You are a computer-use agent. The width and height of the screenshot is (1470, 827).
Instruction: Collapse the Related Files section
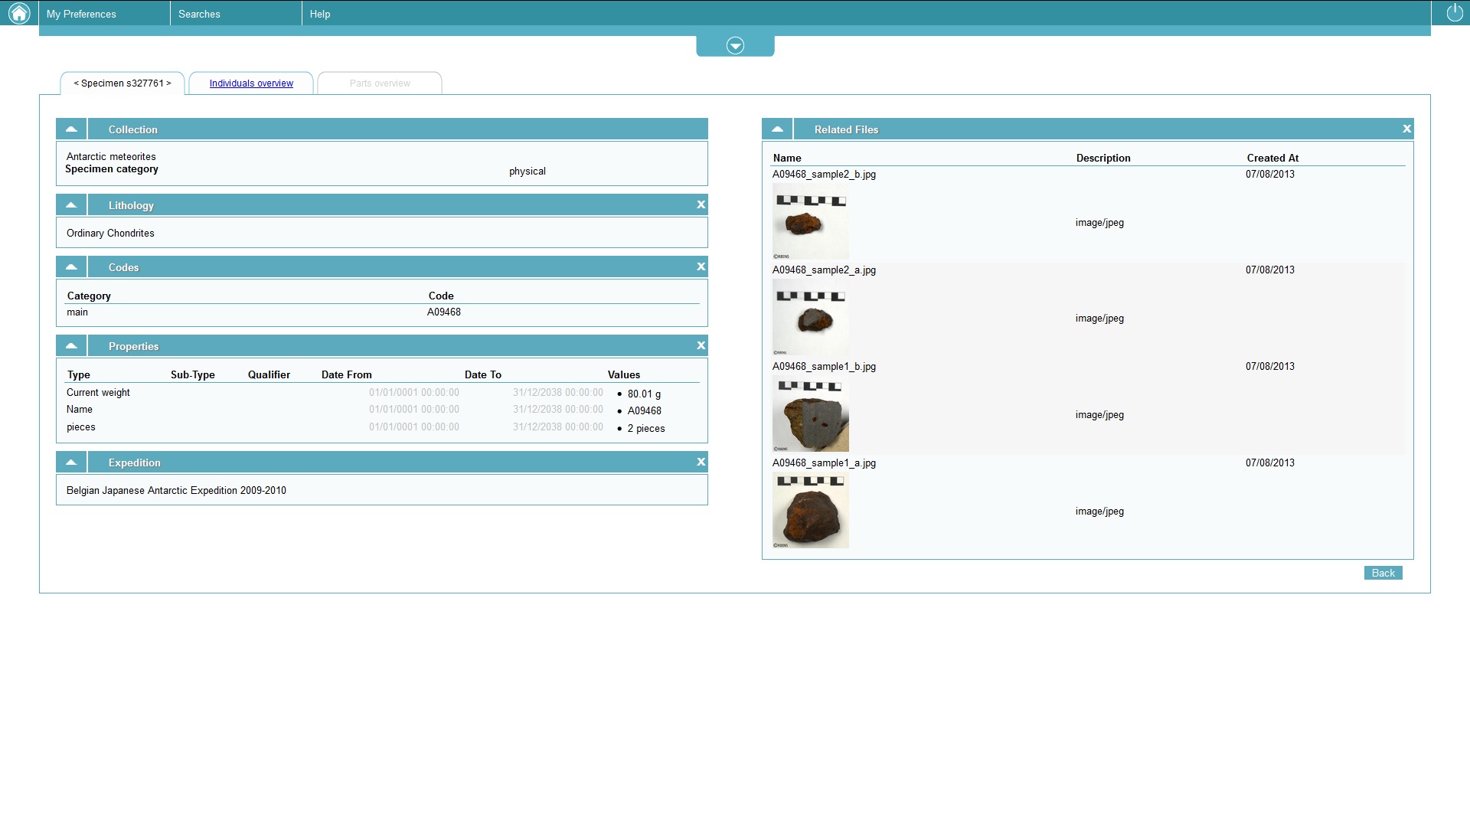[x=777, y=129]
